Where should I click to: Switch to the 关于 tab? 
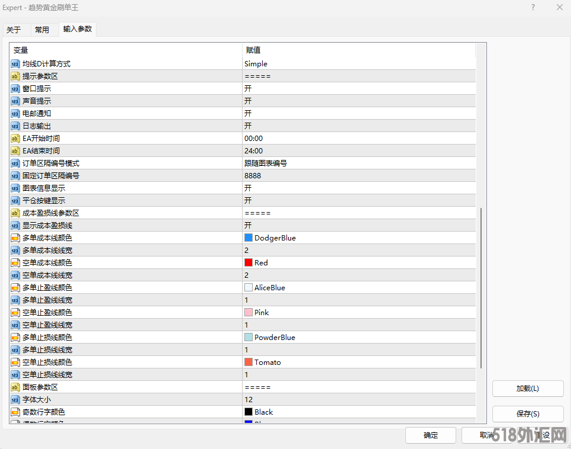pos(14,30)
